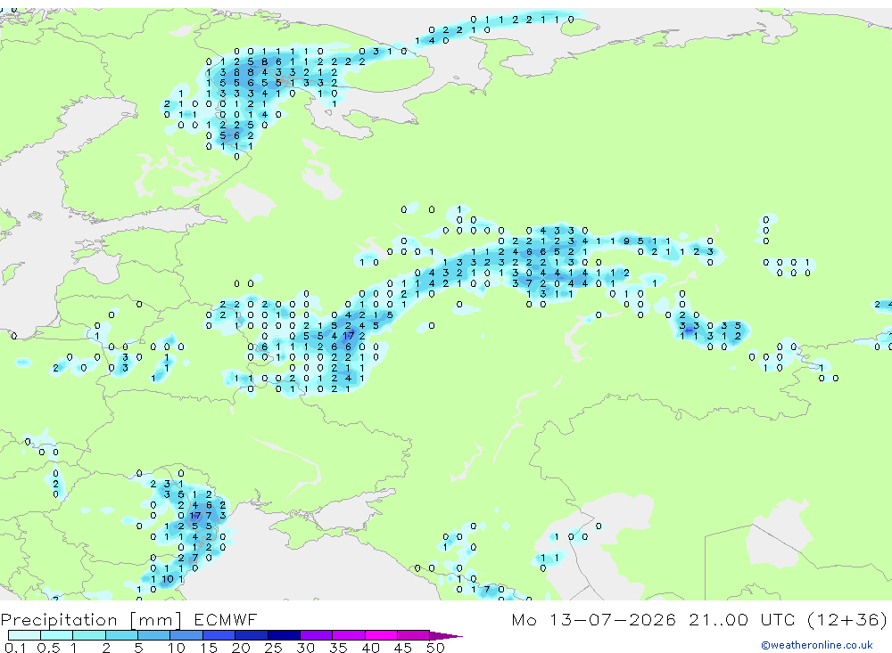Click the 0.5–1 mm legend swatch
The height and width of the screenshot is (653, 892).
(x=56, y=635)
